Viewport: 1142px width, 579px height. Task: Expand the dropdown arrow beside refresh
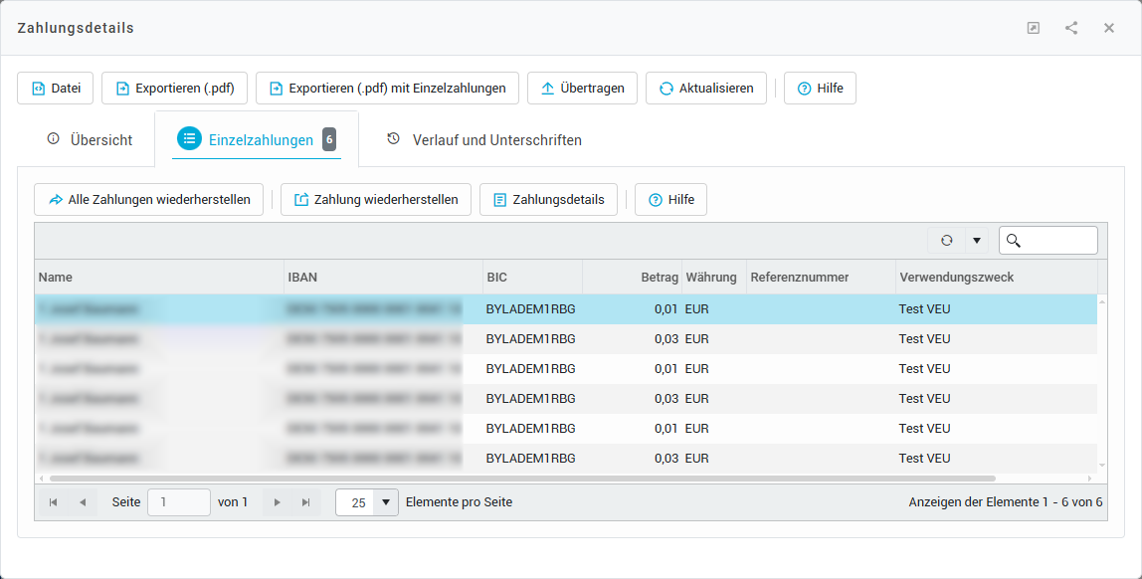[976, 240]
